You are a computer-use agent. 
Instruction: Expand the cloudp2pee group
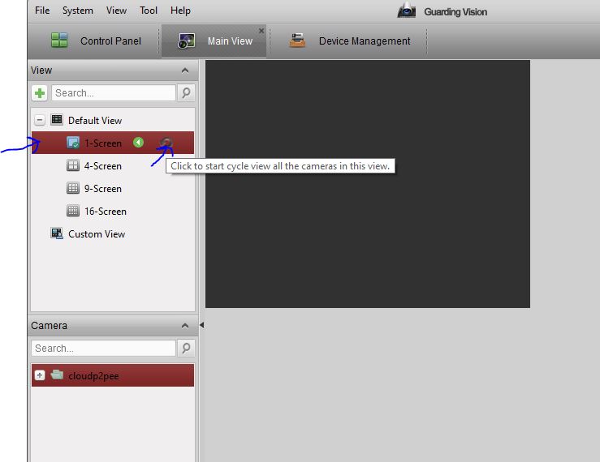tap(40, 375)
